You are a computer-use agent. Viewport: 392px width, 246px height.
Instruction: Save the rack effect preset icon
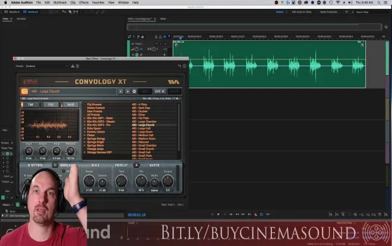tap(72, 66)
